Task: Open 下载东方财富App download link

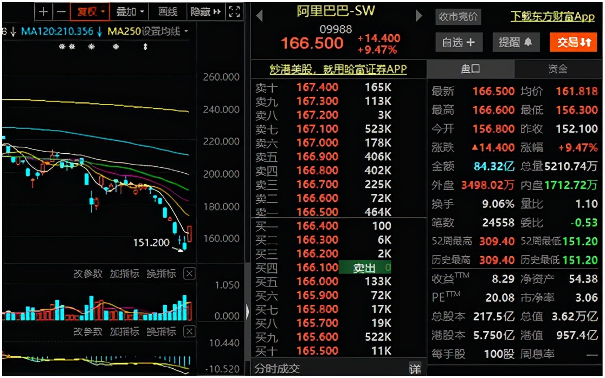Action: coord(552,17)
